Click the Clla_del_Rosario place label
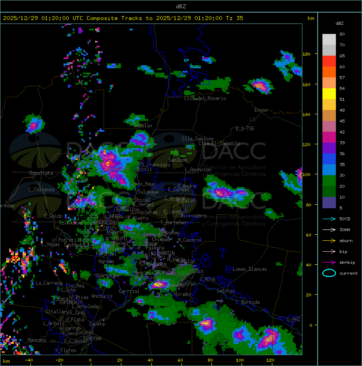Viewport: 362px width, 366px height. pos(205,98)
